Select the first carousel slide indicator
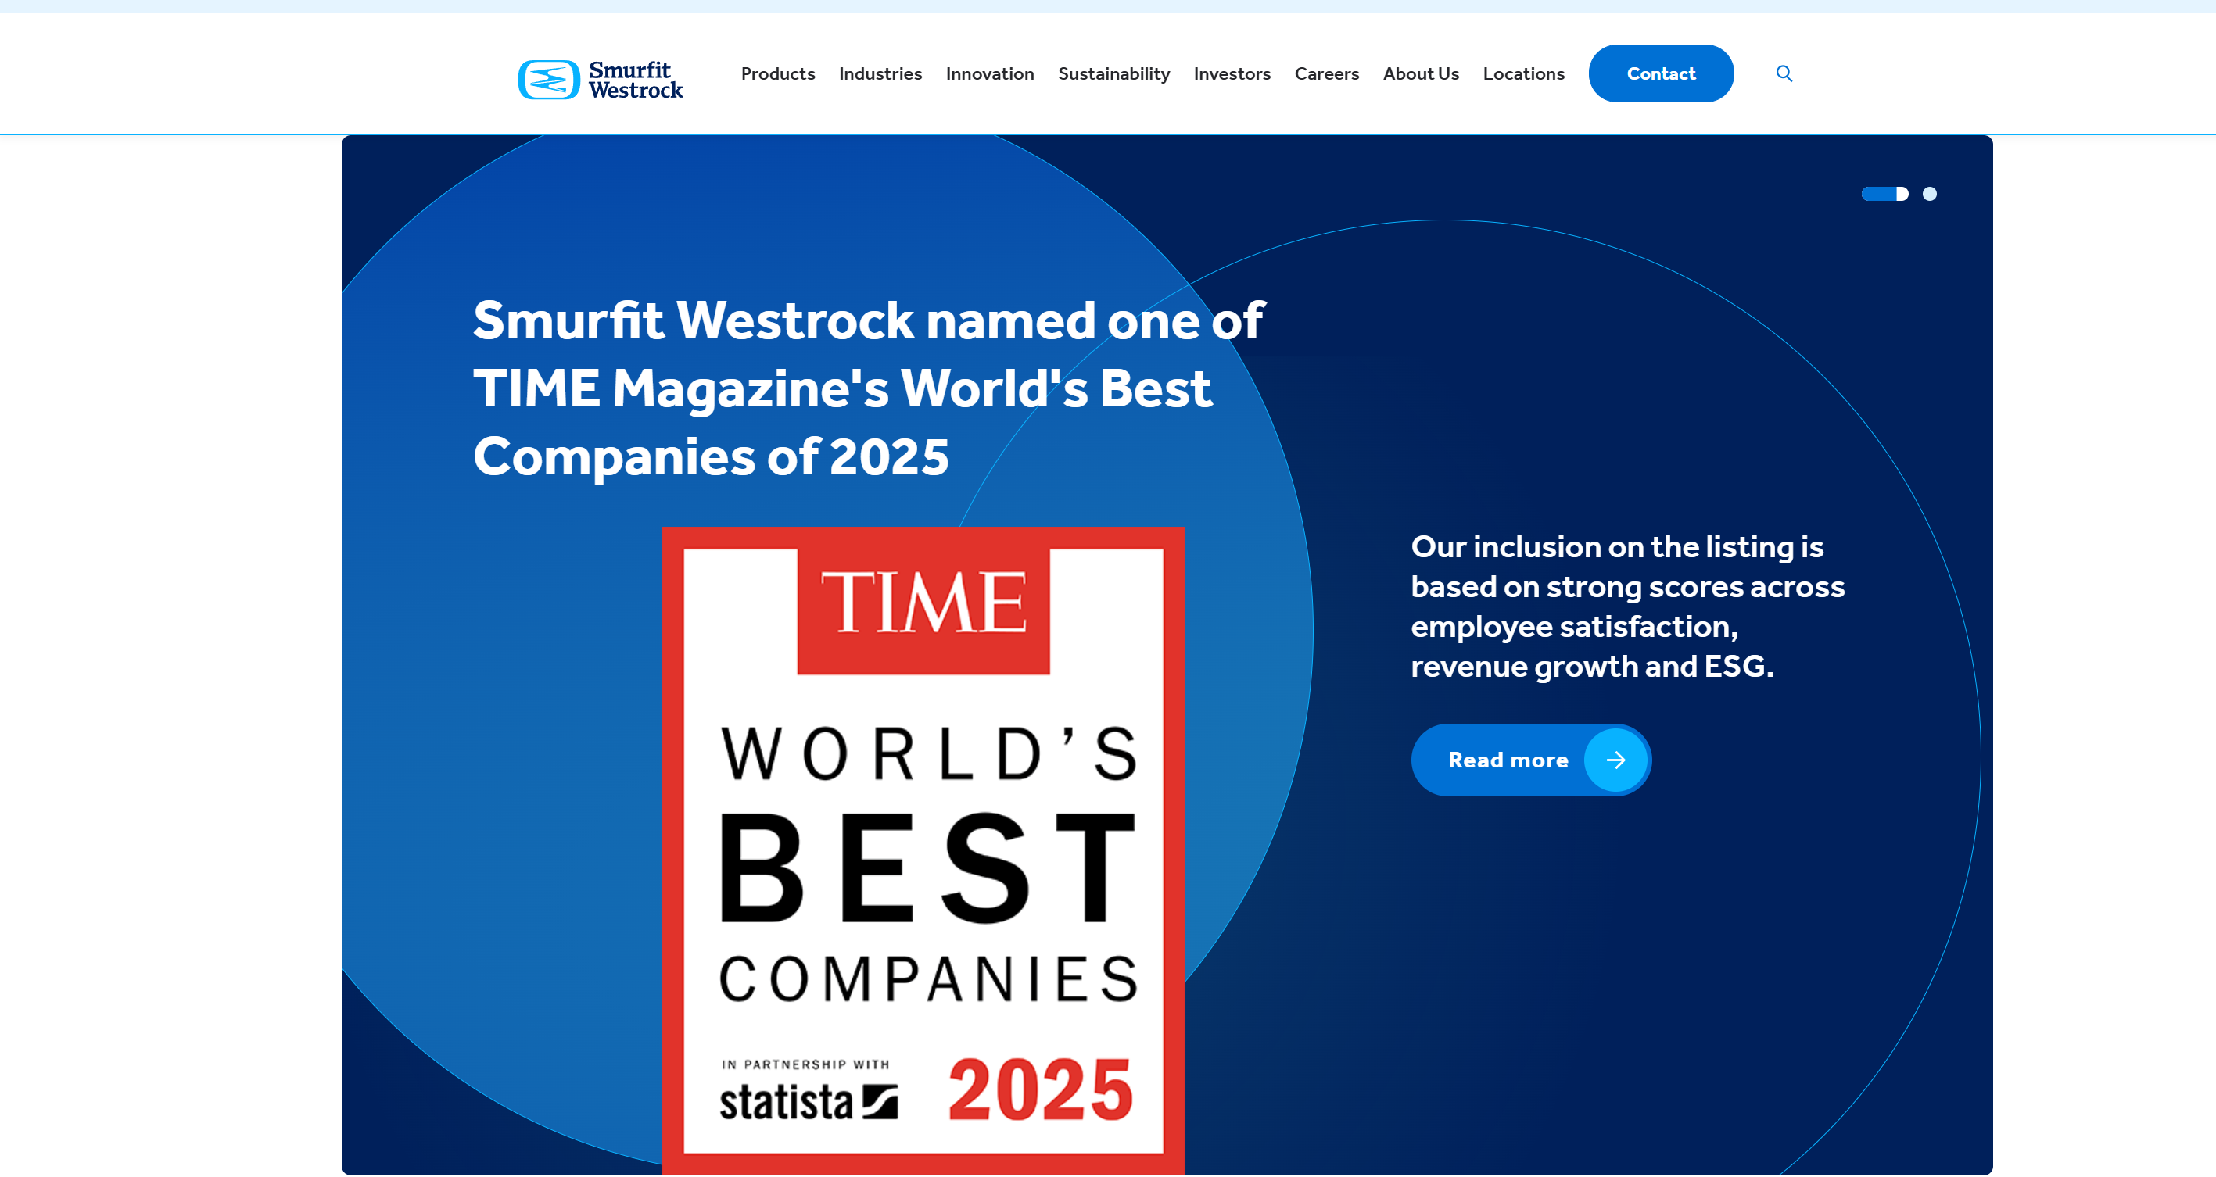Viewport: 2216px width, 1177px height. click(x=1884, y=195)
